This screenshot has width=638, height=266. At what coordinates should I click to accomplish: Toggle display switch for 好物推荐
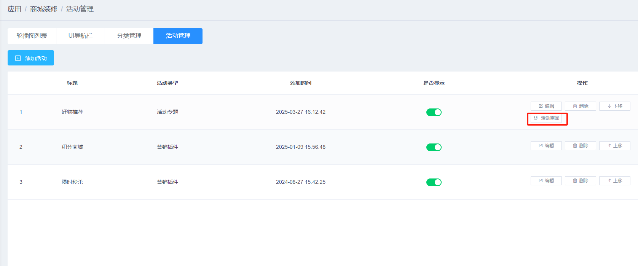point(434,112)
